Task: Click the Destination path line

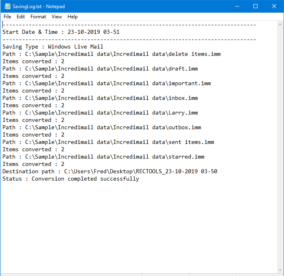Action: coord(110,172)
